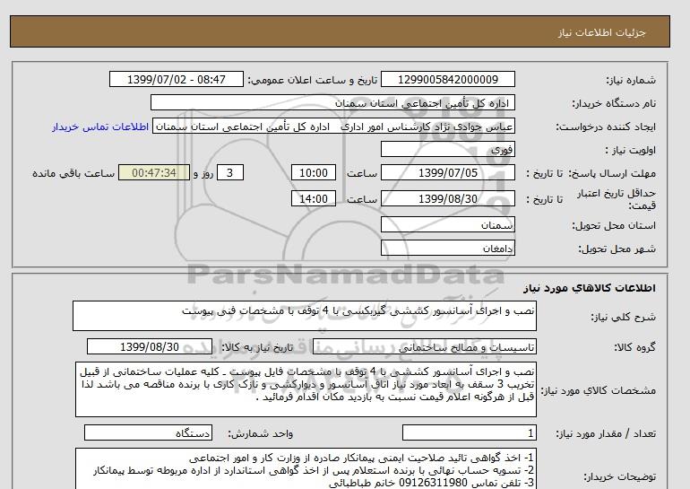690x489 pixels.
Task: Click the label شهر محل تحویل
Action: 617,249
